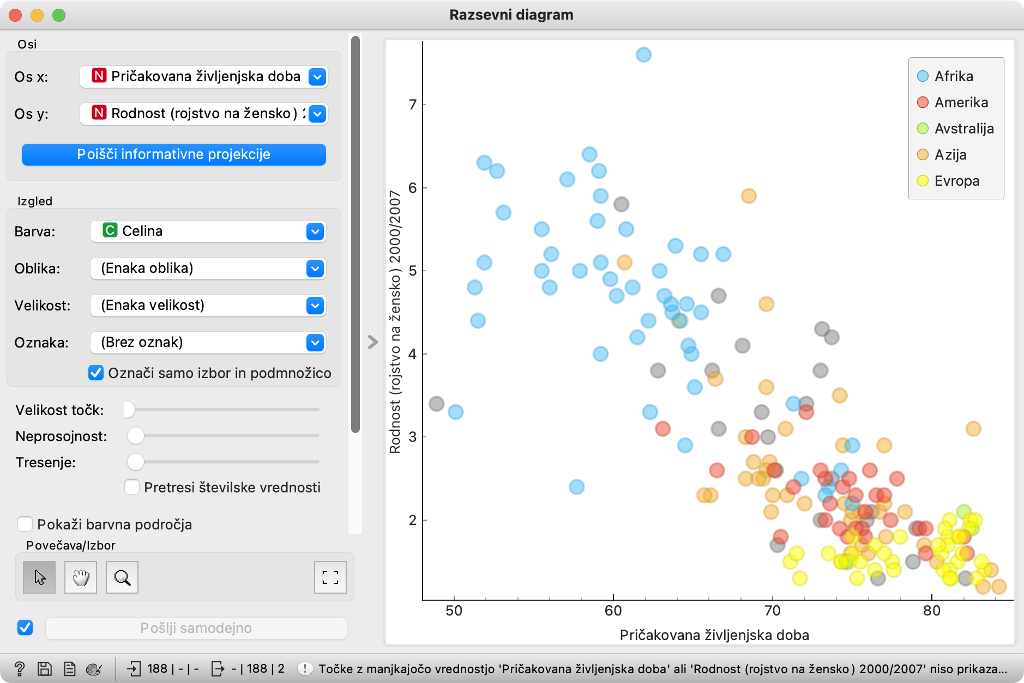Toggle the Pošlji samodejno checkbox
The image size is (1024, 683).
[x=25, y=627]
